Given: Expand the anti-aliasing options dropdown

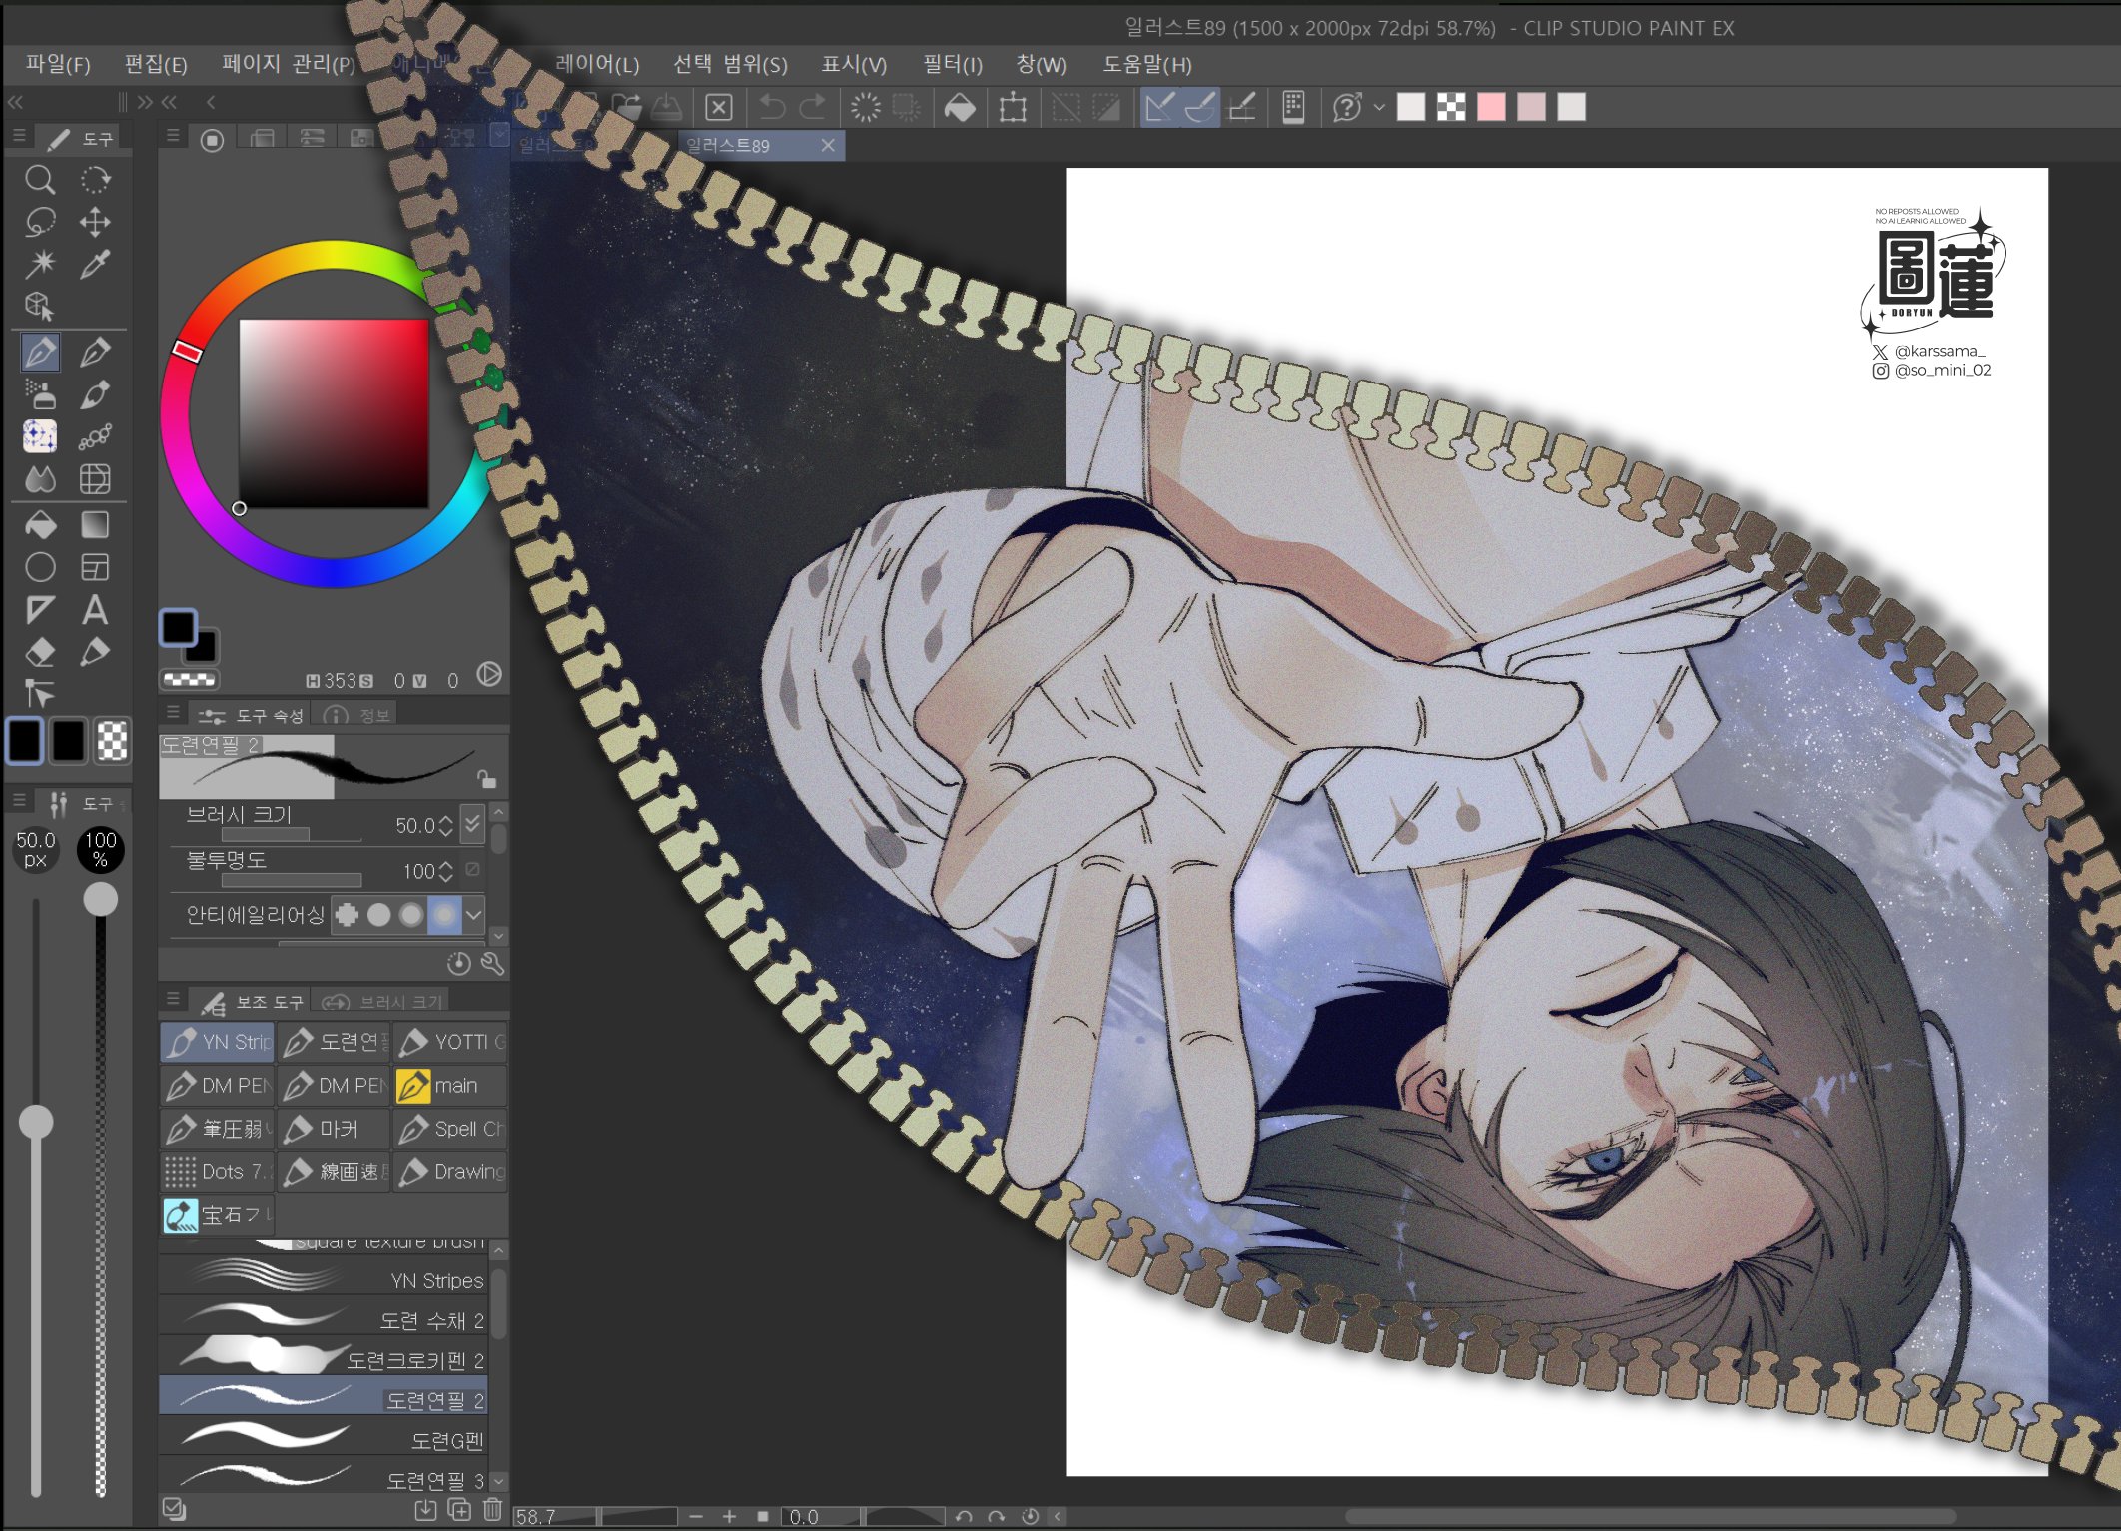Looking at the screenshot, I should click(x=474, y=914).
